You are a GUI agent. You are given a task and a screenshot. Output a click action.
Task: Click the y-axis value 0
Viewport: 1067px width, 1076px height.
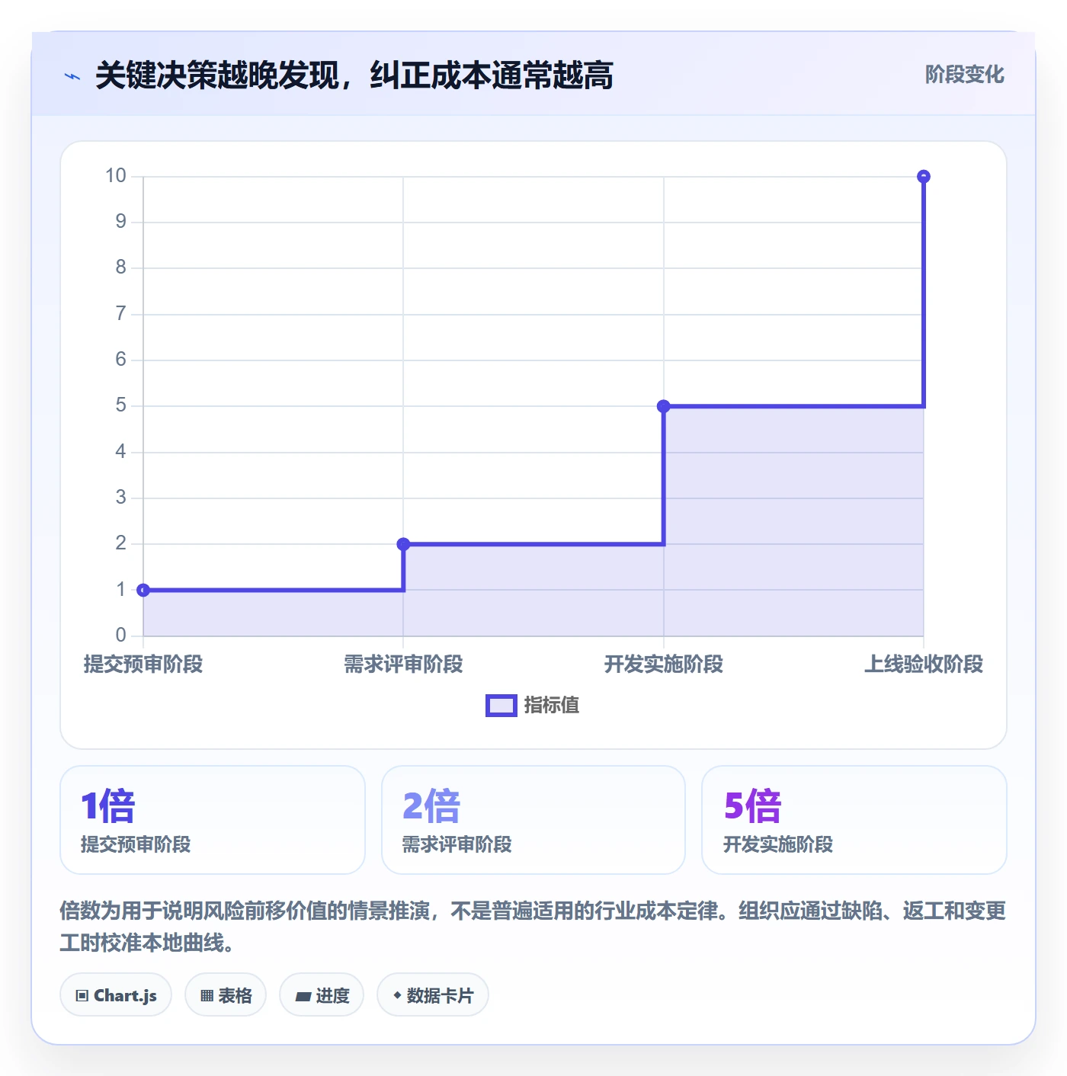coord(121,635)
